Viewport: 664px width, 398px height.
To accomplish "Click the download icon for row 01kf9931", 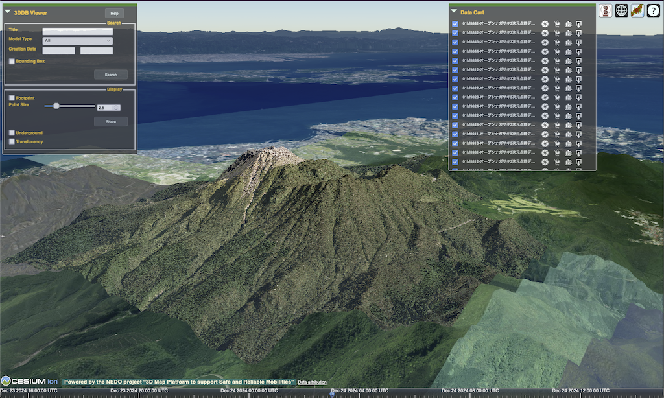I will click(x=579, y=153).
